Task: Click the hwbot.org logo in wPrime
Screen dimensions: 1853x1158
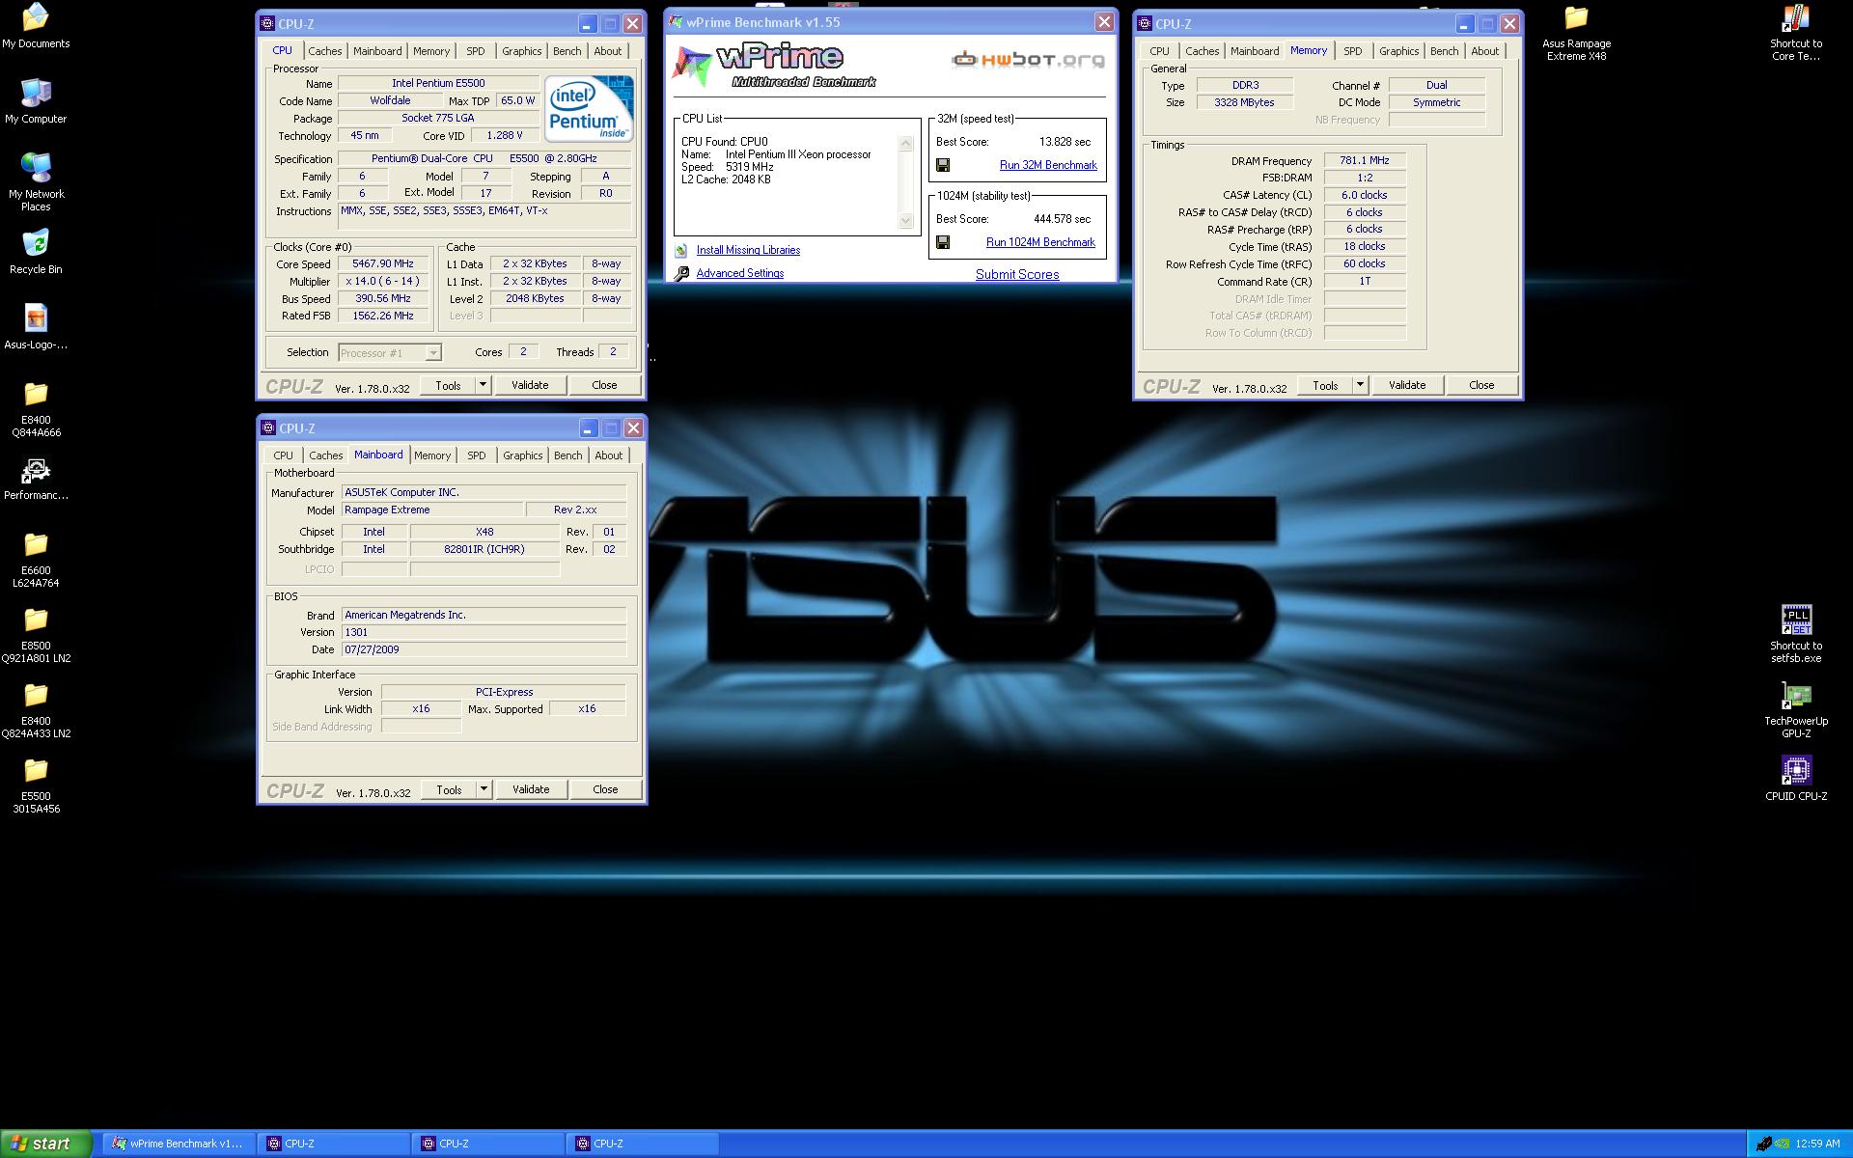Action: point(1028,60)
